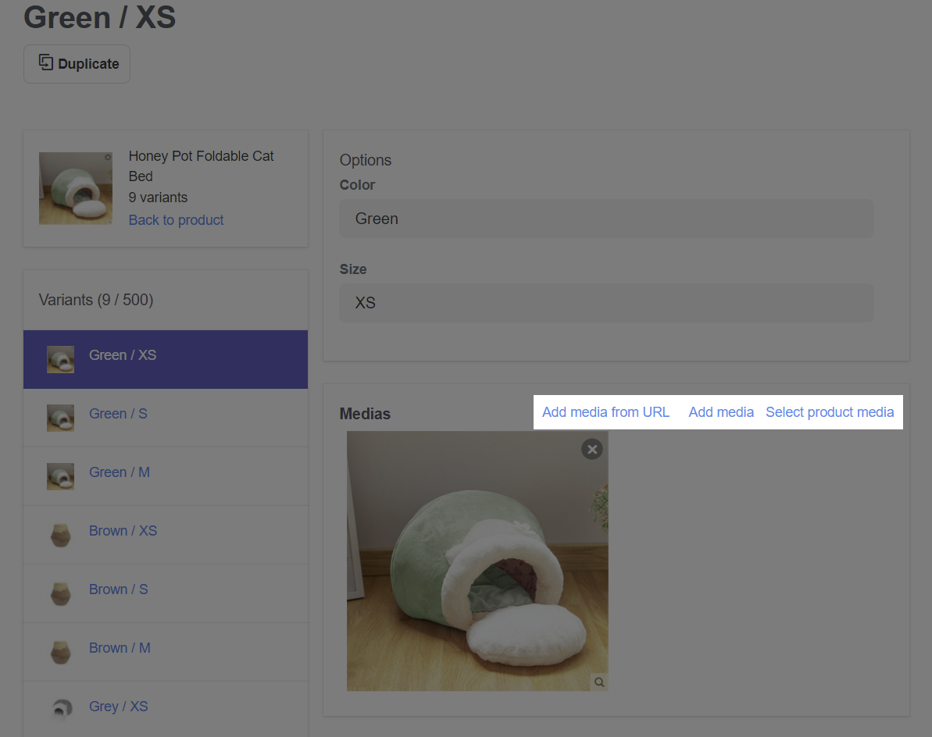This screenshot has width=932, height=737.
Task: Open the Back to product link
Action: tap(176, 220)
